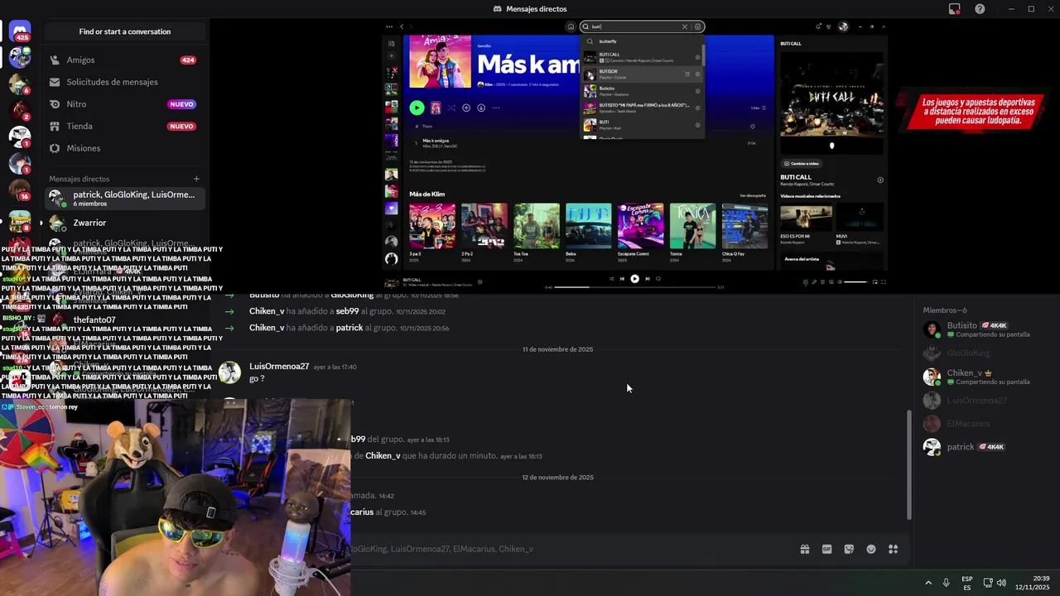Expand Spotify fullscreen icon
Viewport: 1060px width, 596px height.
[x=884, y=282]
